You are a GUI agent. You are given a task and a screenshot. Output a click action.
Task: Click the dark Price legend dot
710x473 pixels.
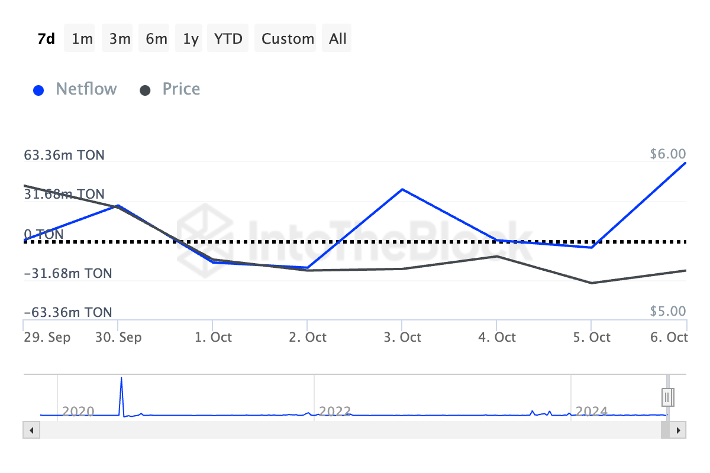[x=146, y=90]
